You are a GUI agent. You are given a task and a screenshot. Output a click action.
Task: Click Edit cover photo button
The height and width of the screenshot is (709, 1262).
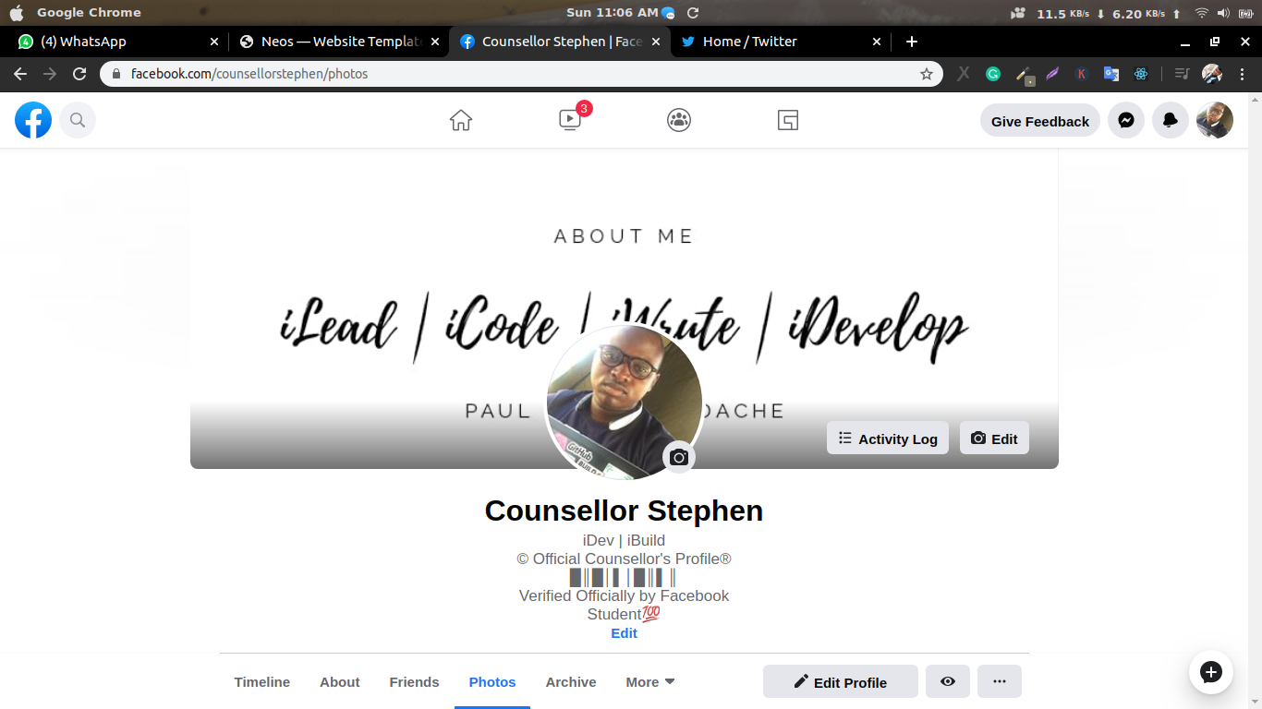pos(994,439)
